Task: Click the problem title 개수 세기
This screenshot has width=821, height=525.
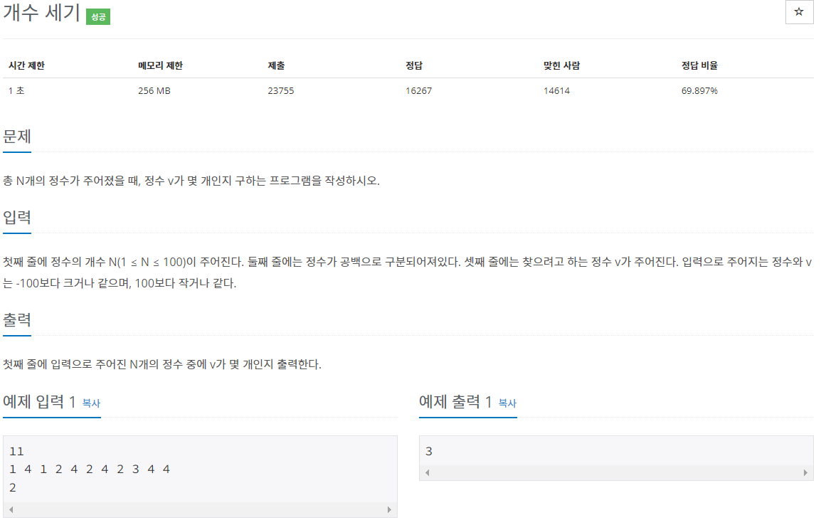Action: [x=41, y=13]
